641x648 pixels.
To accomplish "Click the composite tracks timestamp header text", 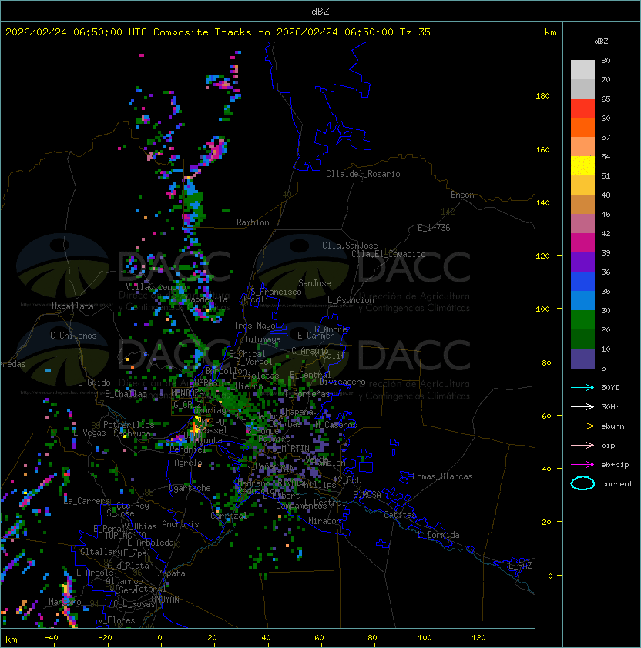I will tap(218, 32).
